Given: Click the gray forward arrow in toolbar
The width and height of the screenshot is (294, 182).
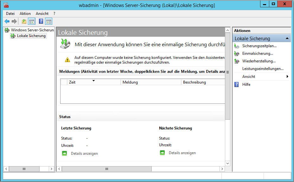Looking at the screenshot, I should (14, 21).
